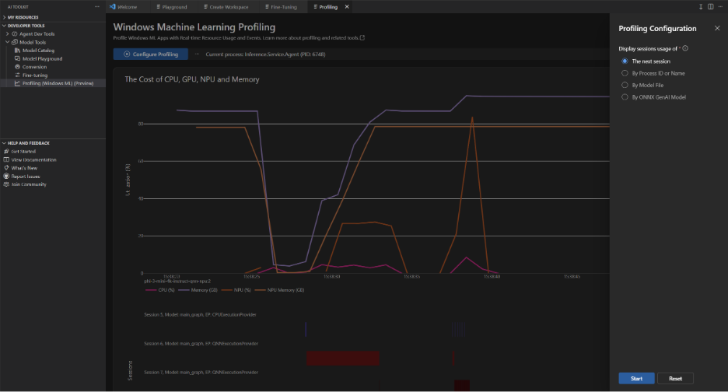Toggle NPU (%) series in chart legend

click(236, 290)
